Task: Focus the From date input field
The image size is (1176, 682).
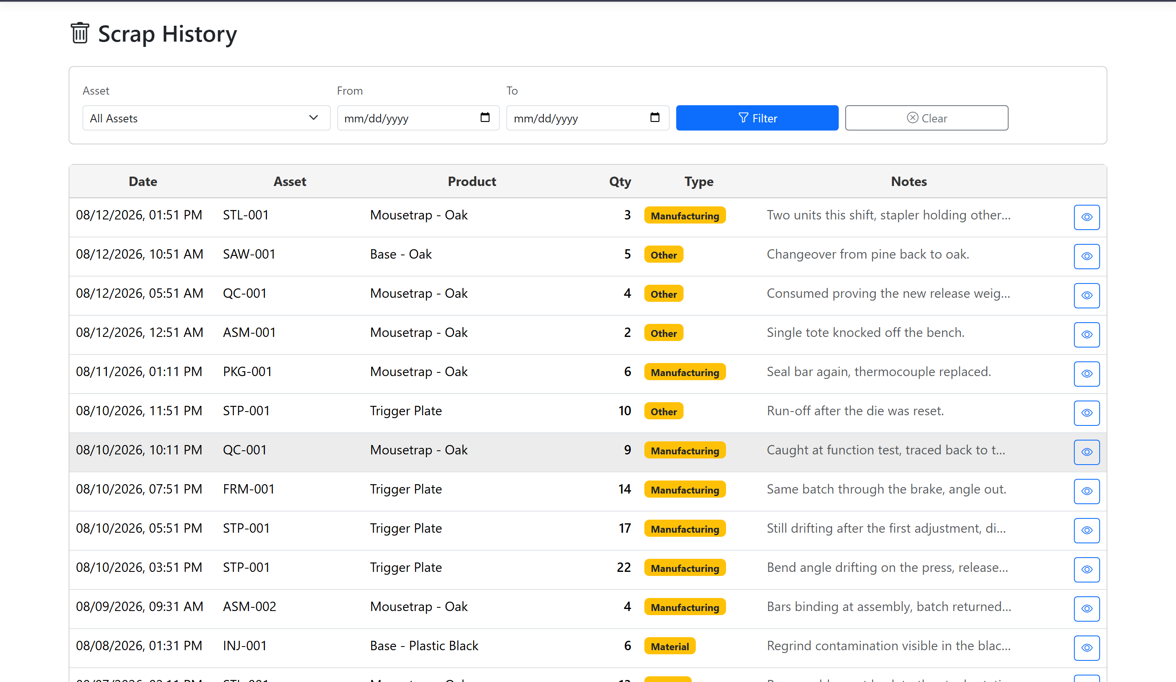Action: click(418, 118)
